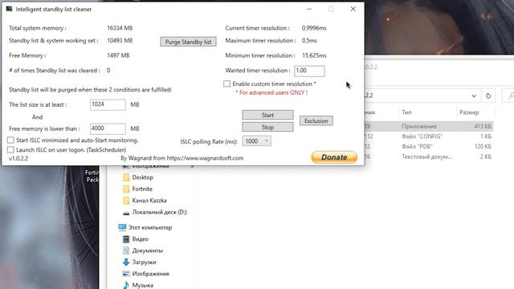The width and height of the screenshot is (514, 289).
Task: Sort Explorer files by Тип column
Action: click(406, 112)
